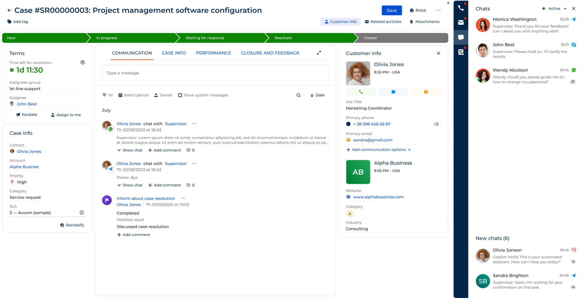Open the chats panel in the sidebar

(x=461, y=38)
